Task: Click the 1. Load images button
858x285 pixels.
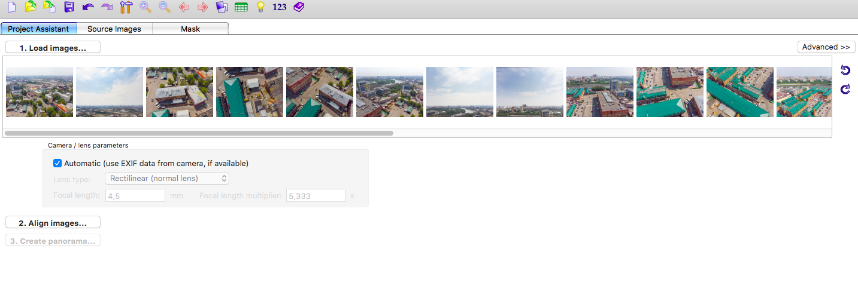Action: click(53, 48)
